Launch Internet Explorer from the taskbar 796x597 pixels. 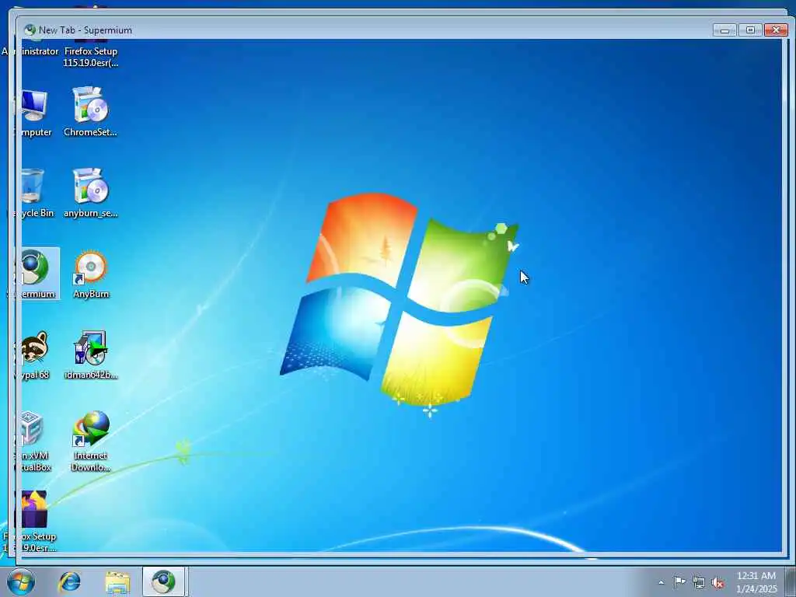coord(69,581)
